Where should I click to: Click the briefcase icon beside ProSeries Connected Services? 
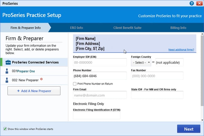tap(8, 62)
